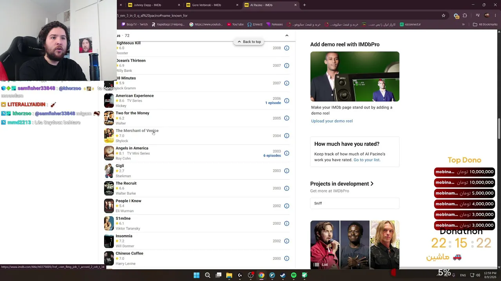Collapse the credits section chevron
Image resolution: width=501 pixels, height=281 pixels.
287,36
